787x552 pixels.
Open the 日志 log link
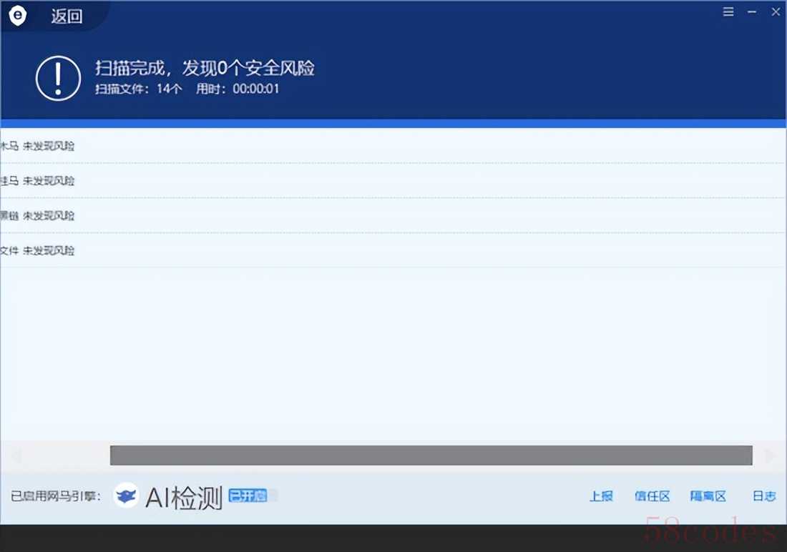pos(764,496)
